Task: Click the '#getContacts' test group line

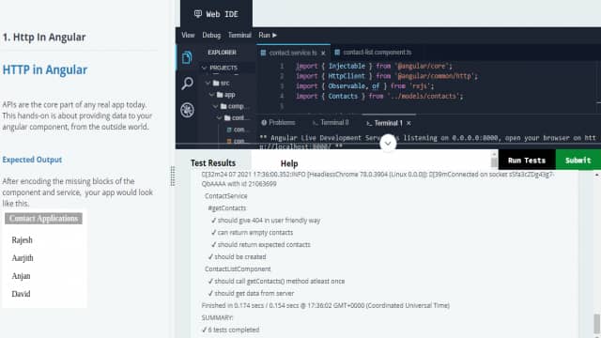Action: [x=227, y=208]
